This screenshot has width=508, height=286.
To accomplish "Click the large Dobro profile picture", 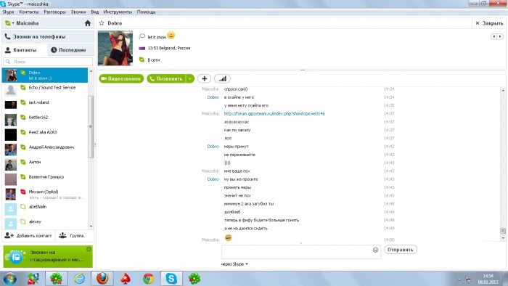I will pyautogui.click(x=115, y=48).
